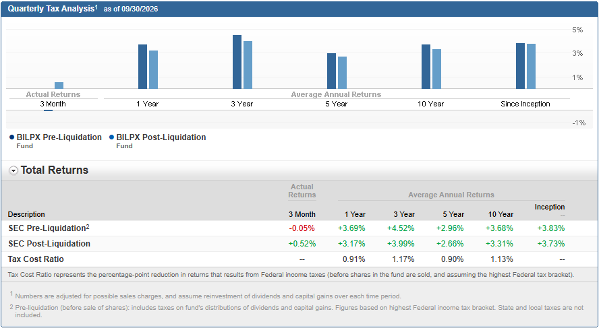This screenshot has width=599, height=328.
Task: Click the 3 Year pre-liquidation dark bar
Action: point(237,62)
